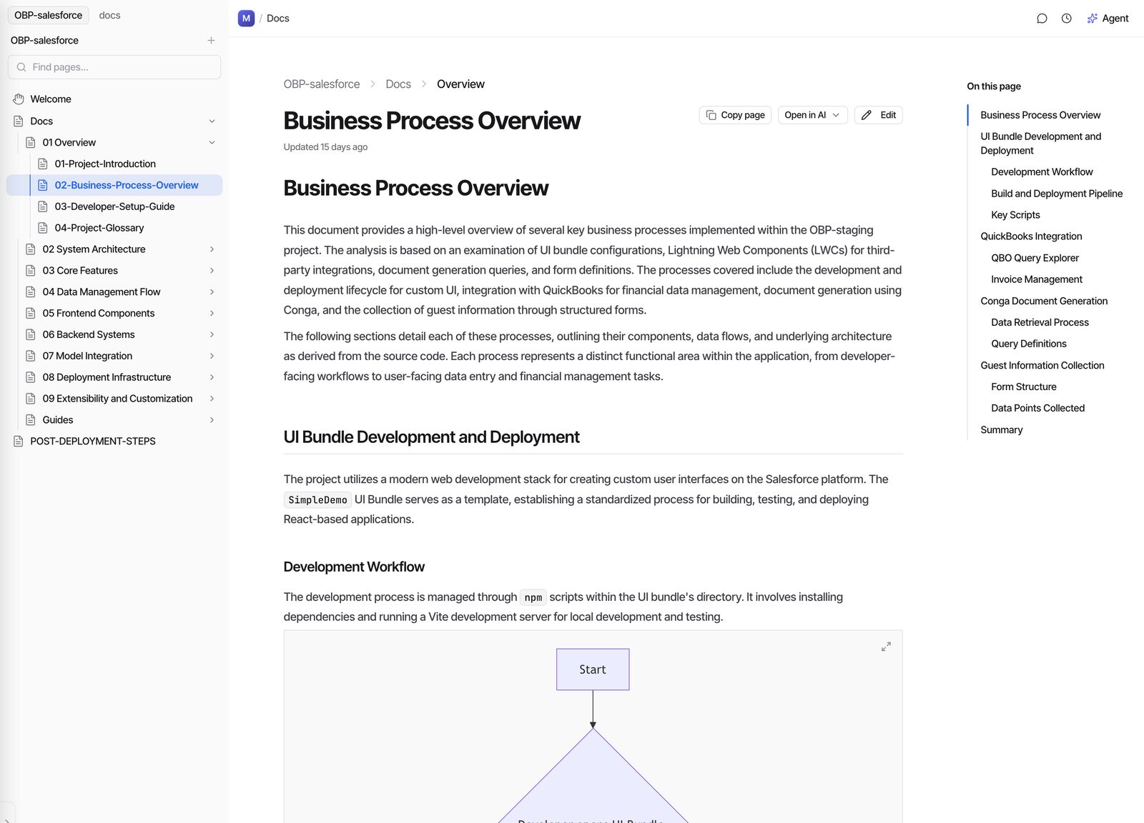Screen dimensions: 1144x823
Task: Open the version history clock icon
Action: click(1066, 19)
